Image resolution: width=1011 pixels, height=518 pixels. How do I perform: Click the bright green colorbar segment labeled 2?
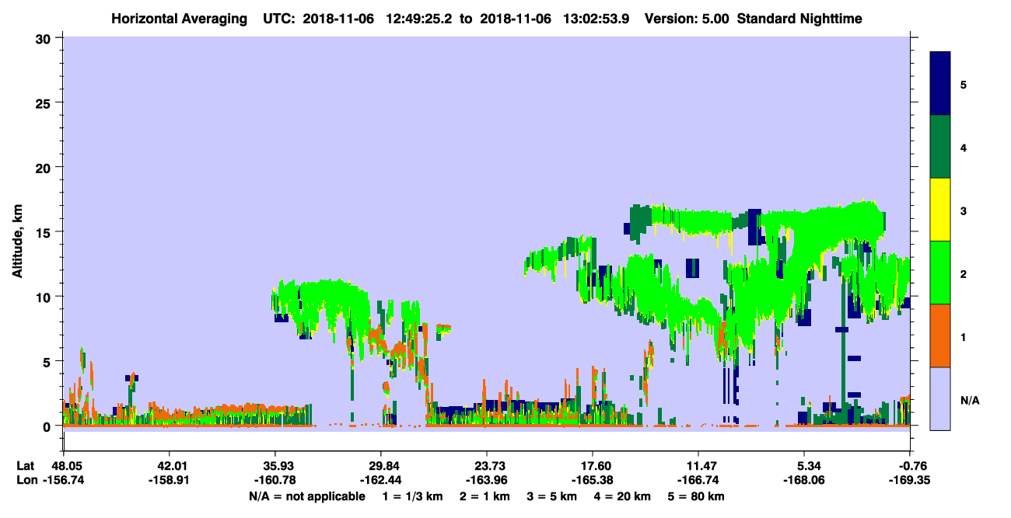(940, 273)
